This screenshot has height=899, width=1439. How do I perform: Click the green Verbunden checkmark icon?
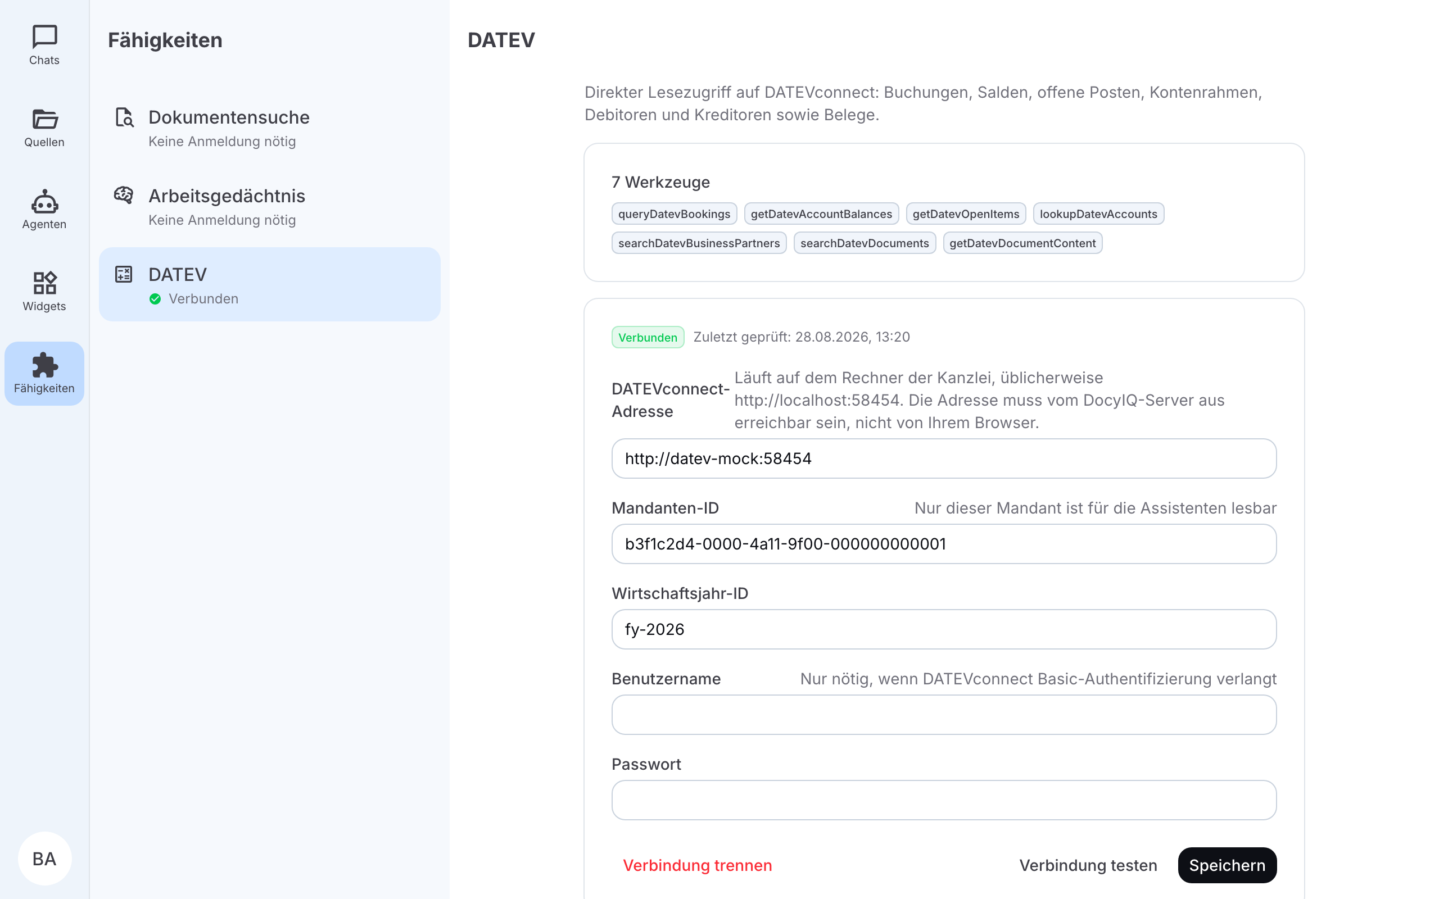click(x=155, y=299)
